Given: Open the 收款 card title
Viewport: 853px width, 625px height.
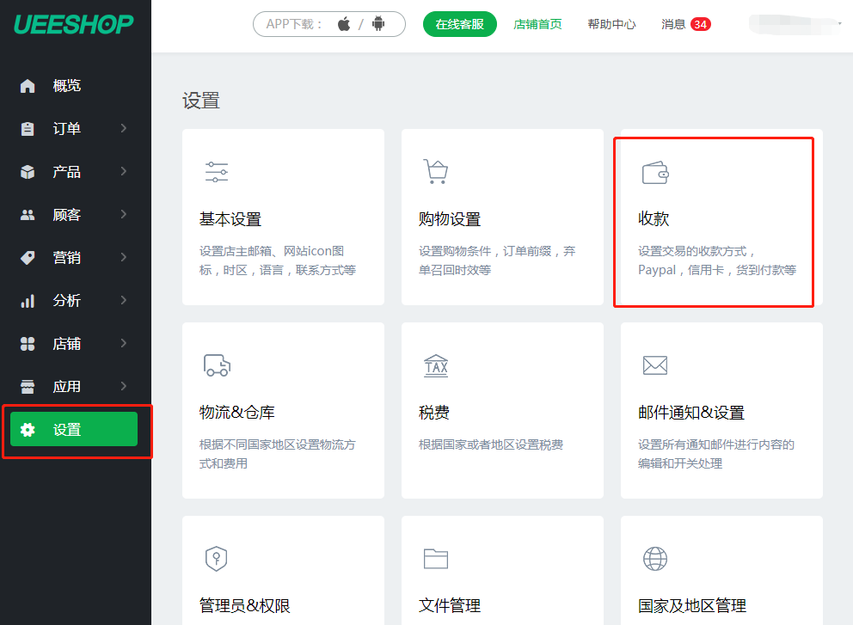Looking at the screenshot, I should click(x=654, y=218).
